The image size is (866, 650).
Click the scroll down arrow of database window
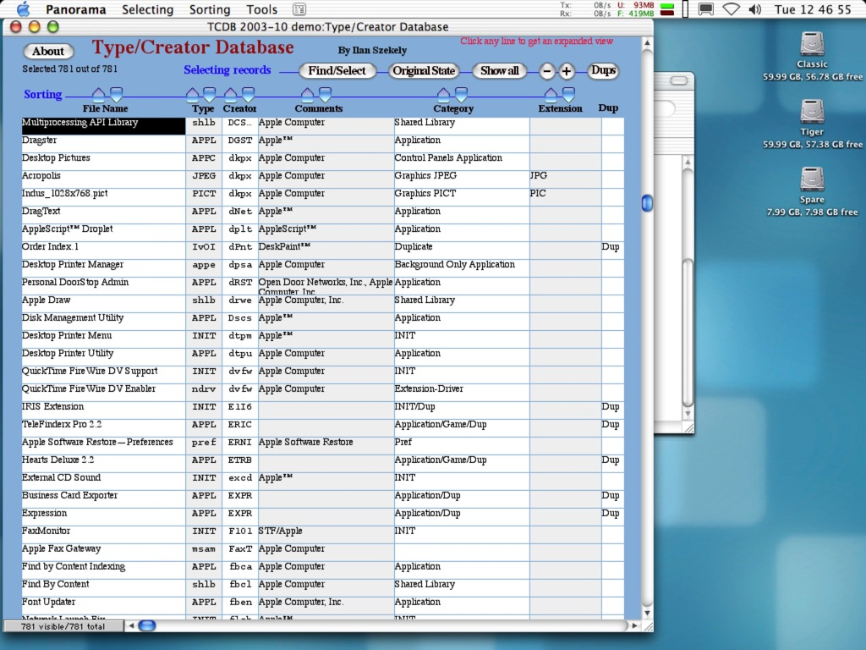coord(647,613)
